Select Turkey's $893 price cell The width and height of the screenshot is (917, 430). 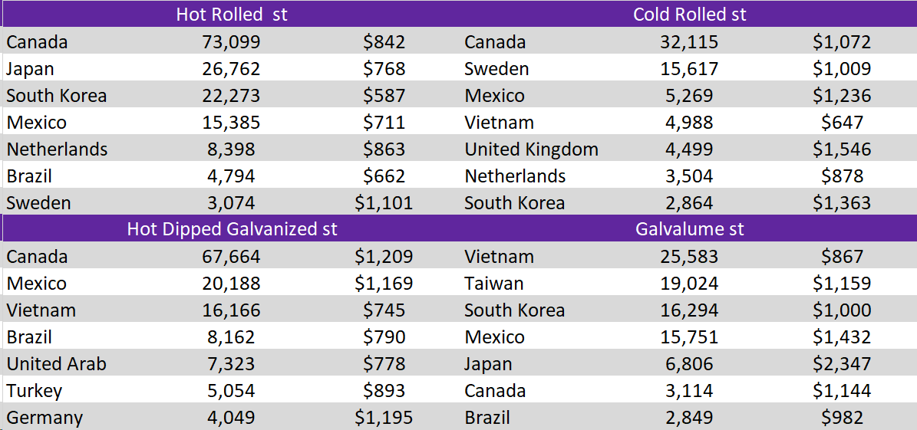click(384, 391)
